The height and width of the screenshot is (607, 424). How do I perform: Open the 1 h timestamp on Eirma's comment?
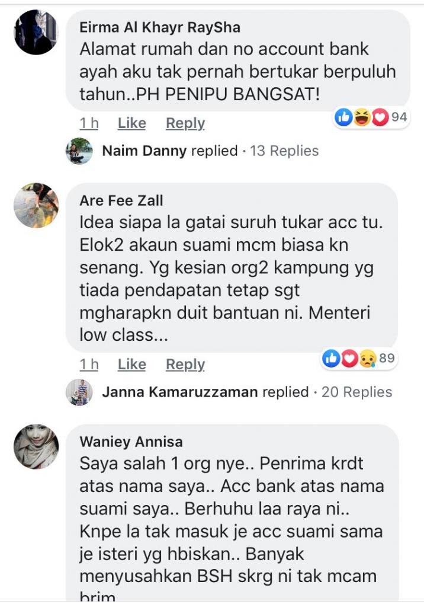click(89, 123)
